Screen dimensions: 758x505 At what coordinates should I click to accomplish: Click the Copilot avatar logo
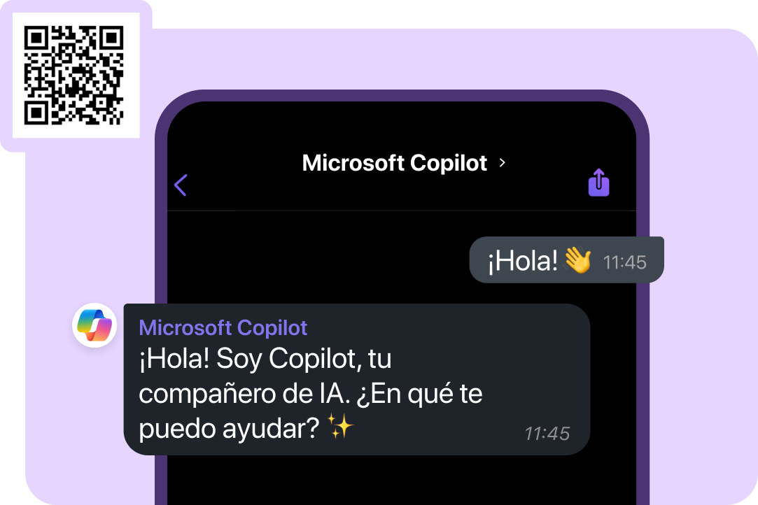pos(94,325)
